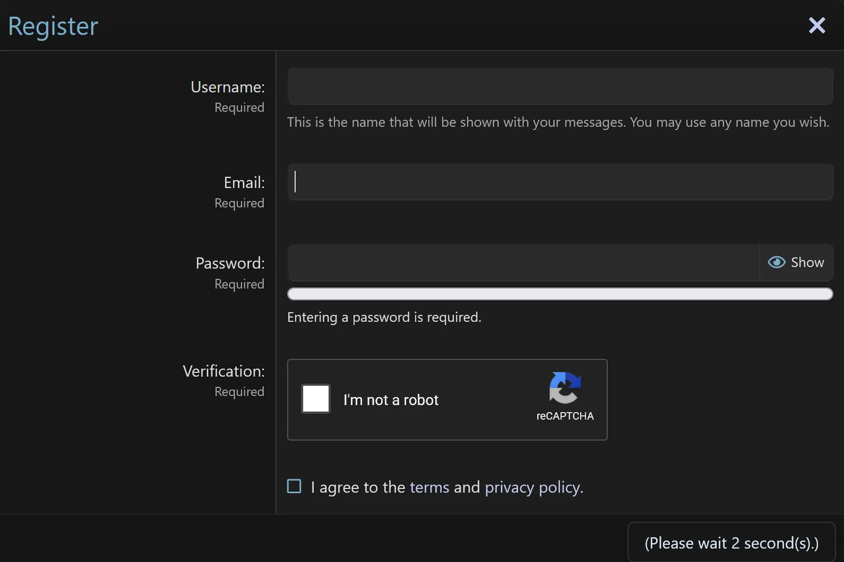Open the privacy policy link
This screenshot has width=844, height=562.
click(x=532, y=487)
